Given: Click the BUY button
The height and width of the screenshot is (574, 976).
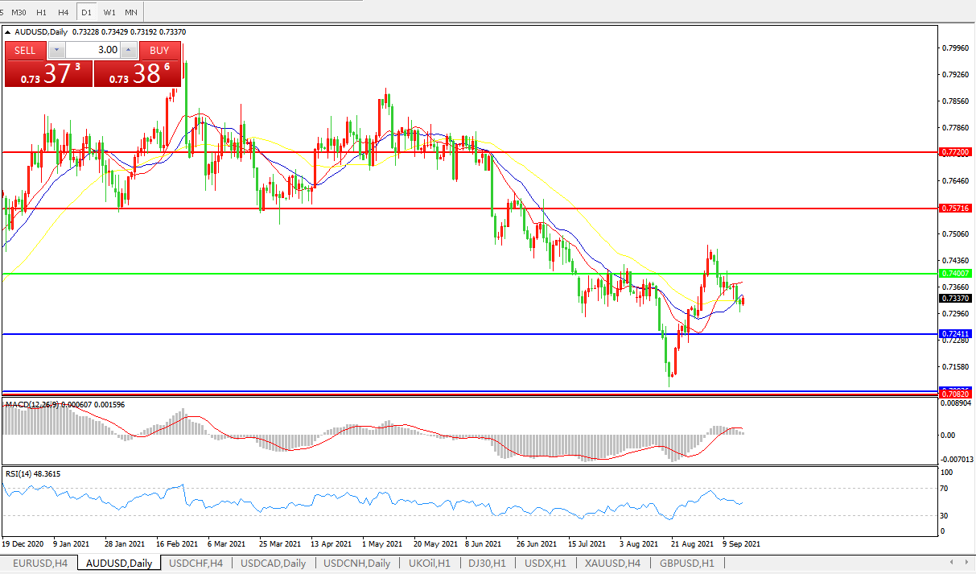Looking at the screenshot, I should pos(159,50).
